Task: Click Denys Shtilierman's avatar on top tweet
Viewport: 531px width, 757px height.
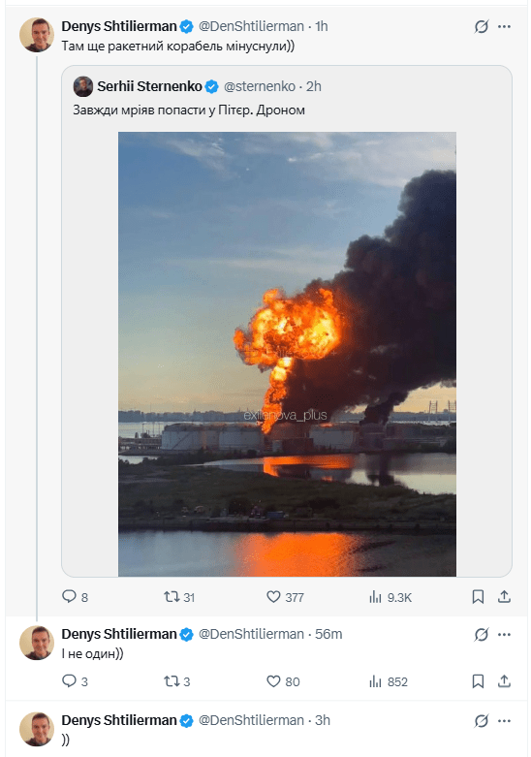Action: pyautogui.click(x=37, y=35)
